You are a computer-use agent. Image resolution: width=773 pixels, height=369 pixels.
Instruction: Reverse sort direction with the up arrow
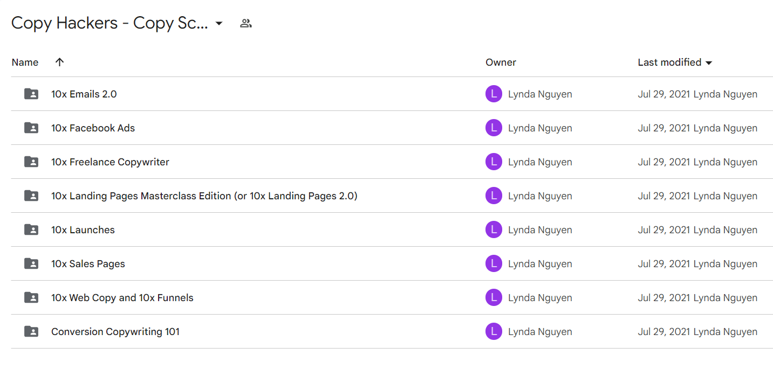pyautogui.click(x=60, y=62)
